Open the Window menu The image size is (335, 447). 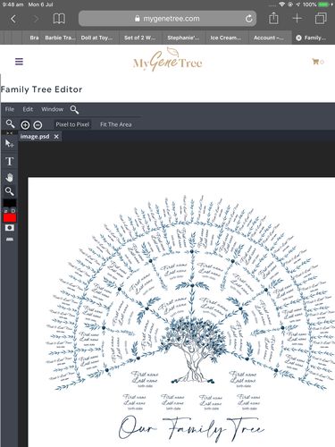(53, 109)
